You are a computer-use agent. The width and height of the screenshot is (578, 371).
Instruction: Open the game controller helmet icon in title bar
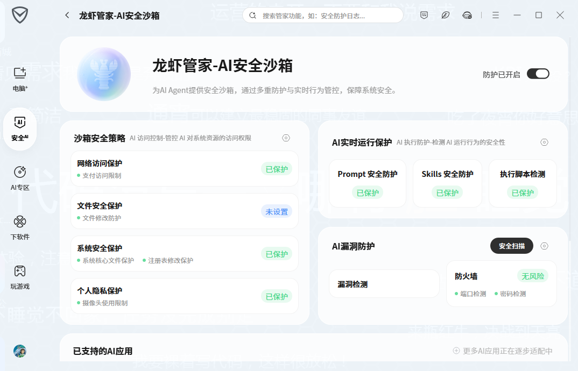(467, 15)
